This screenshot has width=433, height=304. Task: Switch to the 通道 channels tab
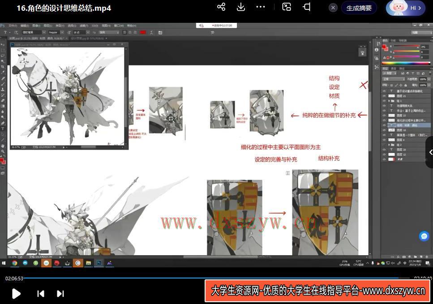tap(393, 69)
